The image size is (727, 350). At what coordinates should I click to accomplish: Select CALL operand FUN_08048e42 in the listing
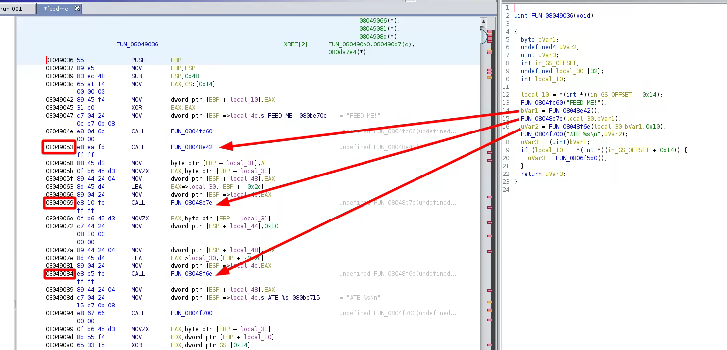pyautogui.click(x=192, y=147)
